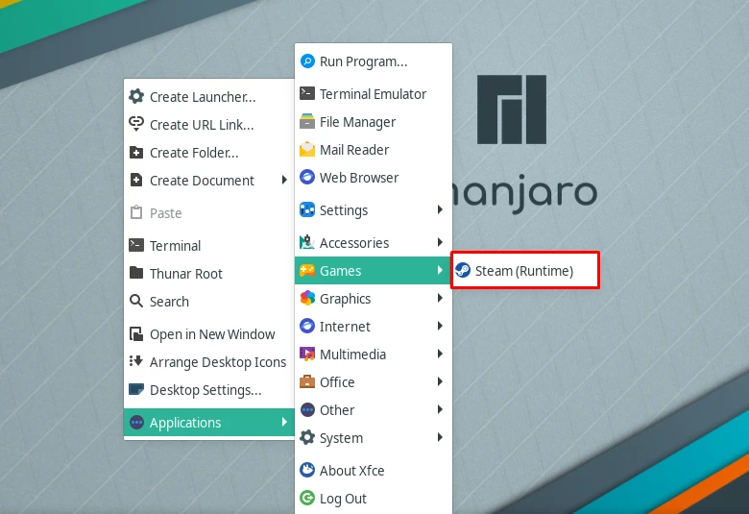749x514 pixels.
Task: Click the Paste clipboard icon
Action: 136,212
